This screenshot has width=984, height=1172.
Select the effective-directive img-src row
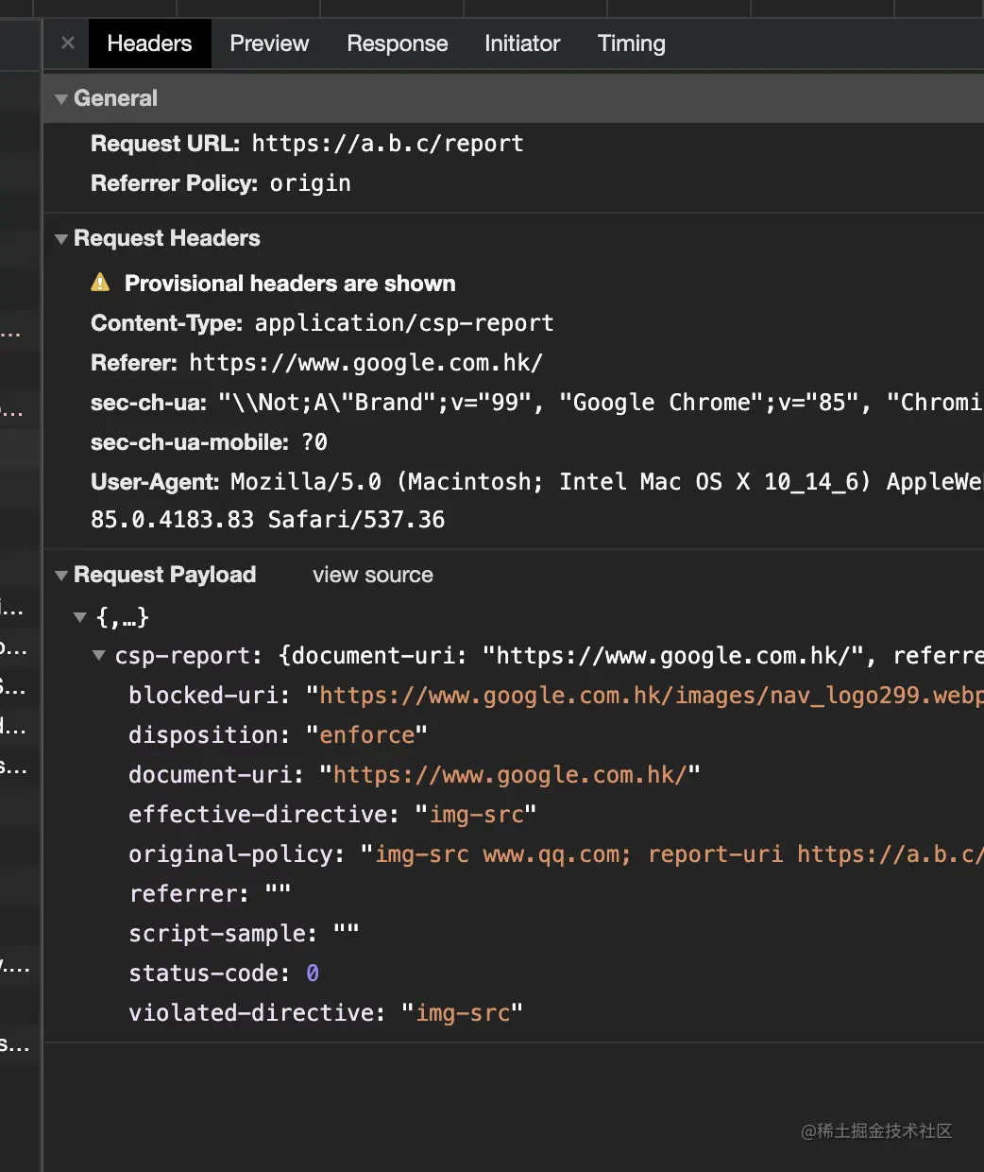332,815
